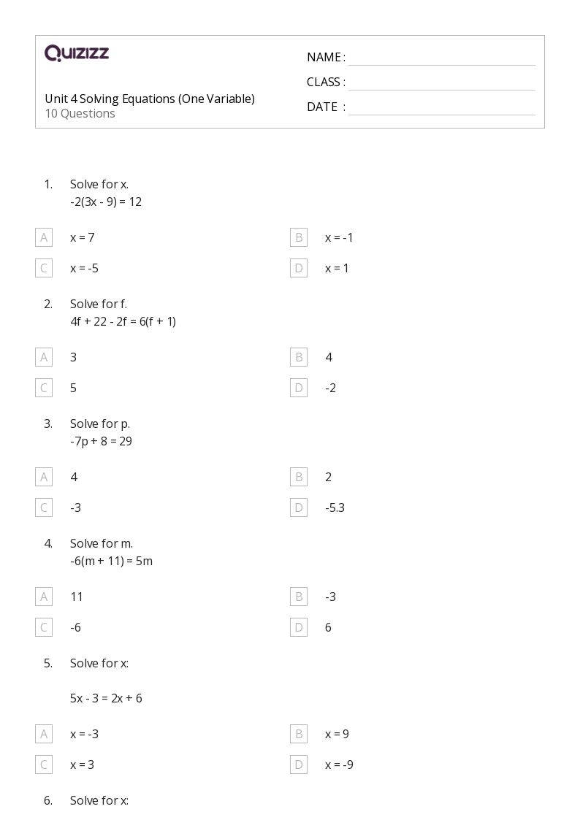The image size is (580, 820).
Task: Check box C for answer -3 in question 3
Action: pos(44,507)
